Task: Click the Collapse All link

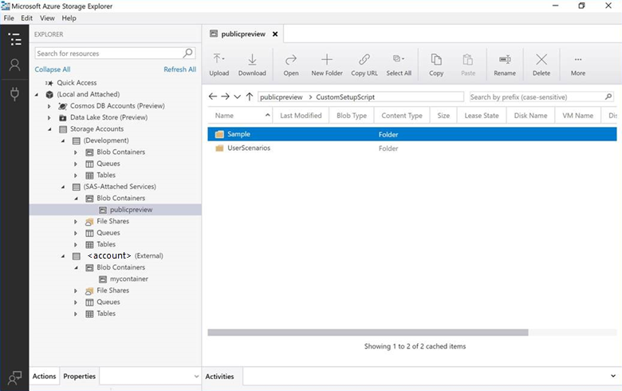Action: 53,69
